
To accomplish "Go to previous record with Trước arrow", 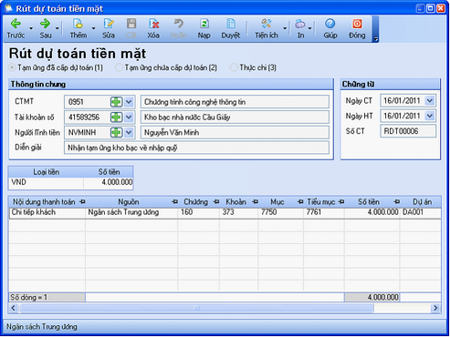I will pos(16,24).
